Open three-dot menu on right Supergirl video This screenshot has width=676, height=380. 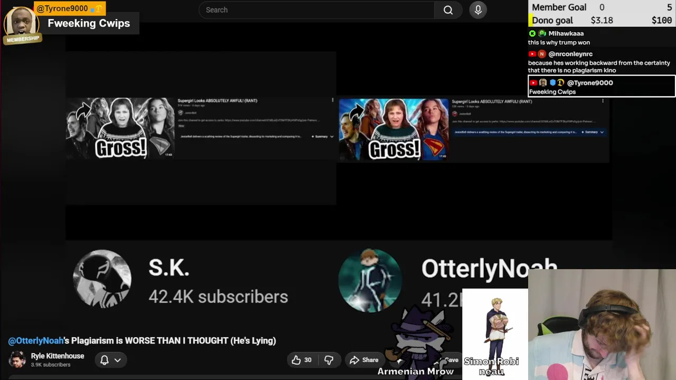(603, 101)
